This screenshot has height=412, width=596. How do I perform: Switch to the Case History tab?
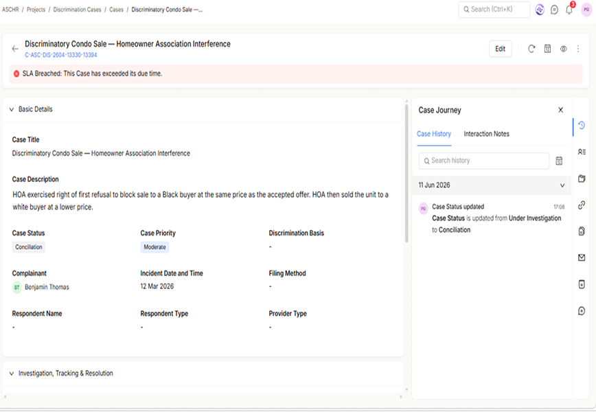[x=434, y=134]
